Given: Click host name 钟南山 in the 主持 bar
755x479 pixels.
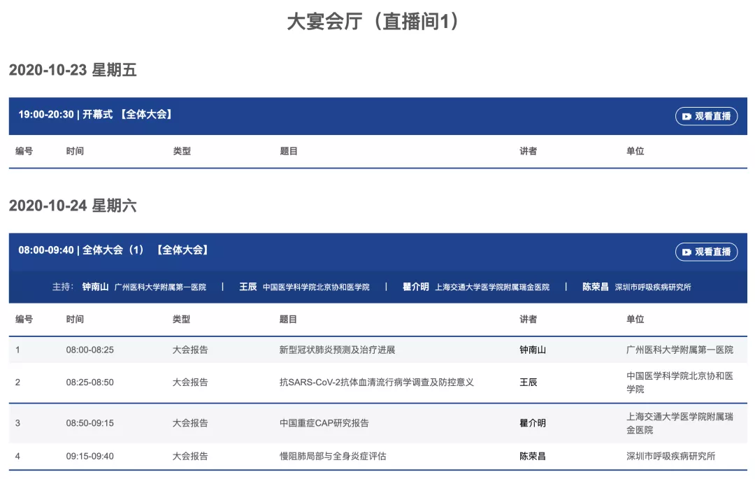Looking at the screenshot, I should click(95, 287).
